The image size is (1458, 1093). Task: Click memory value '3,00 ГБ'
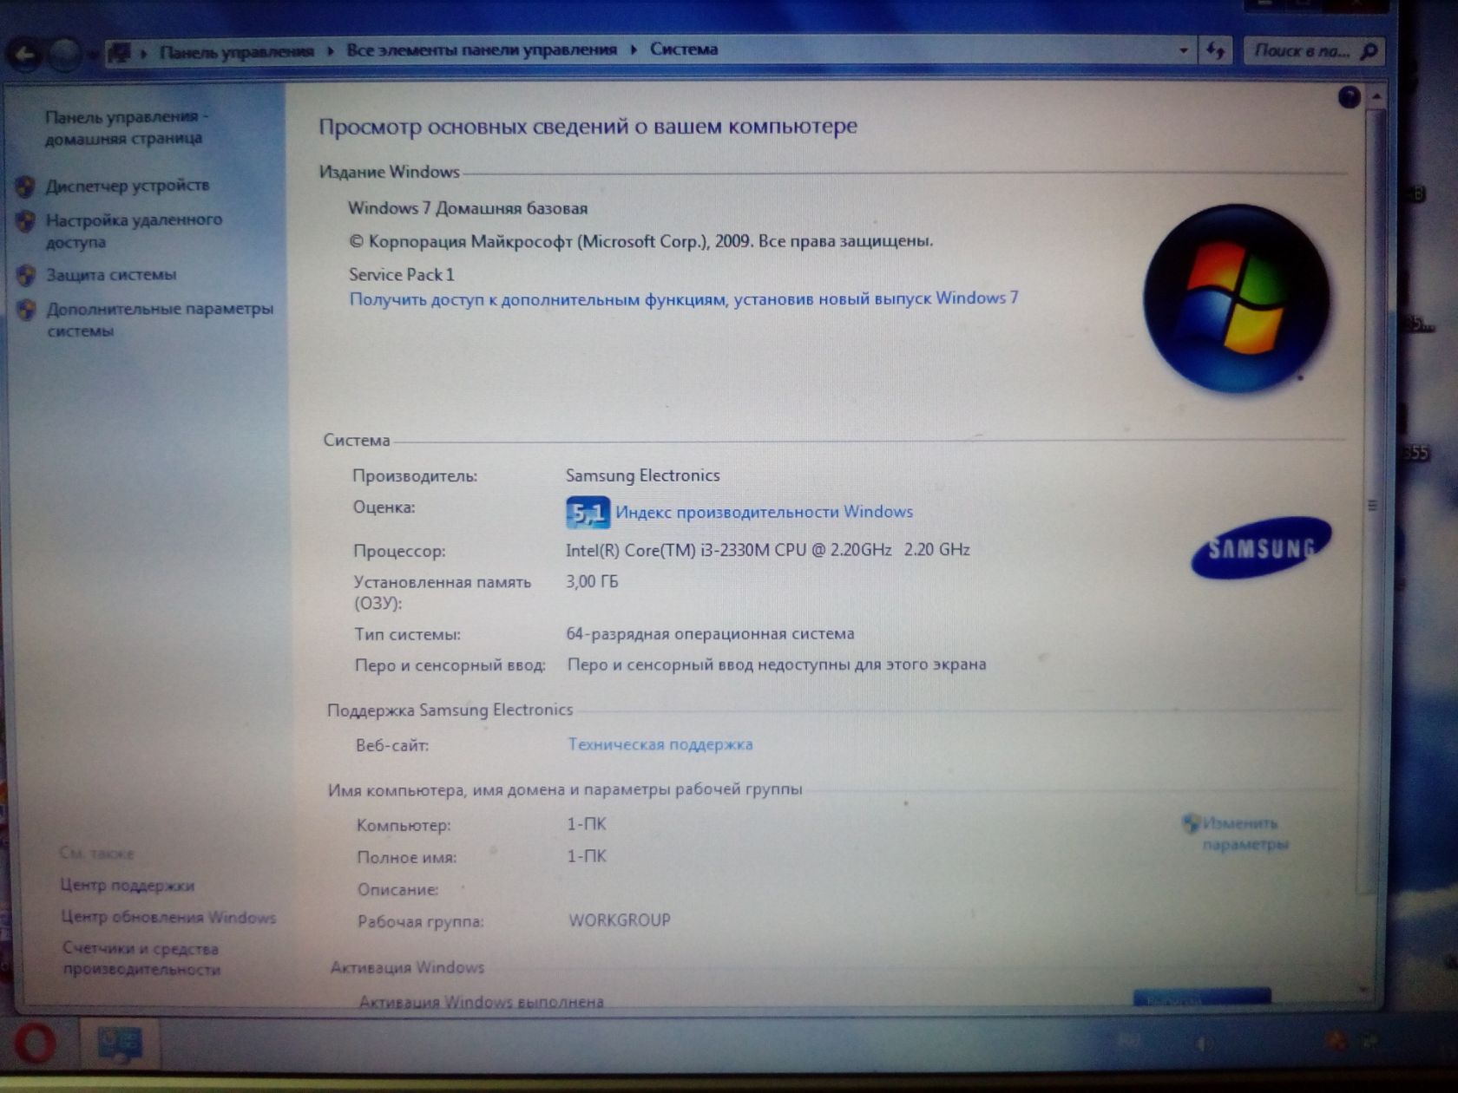tap(592, 582)
